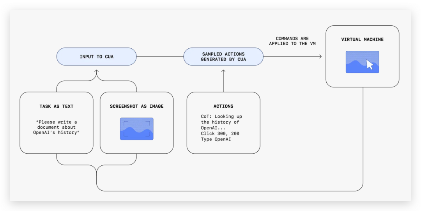Click the white mouse cursor arrow

(x=370, y=65)
